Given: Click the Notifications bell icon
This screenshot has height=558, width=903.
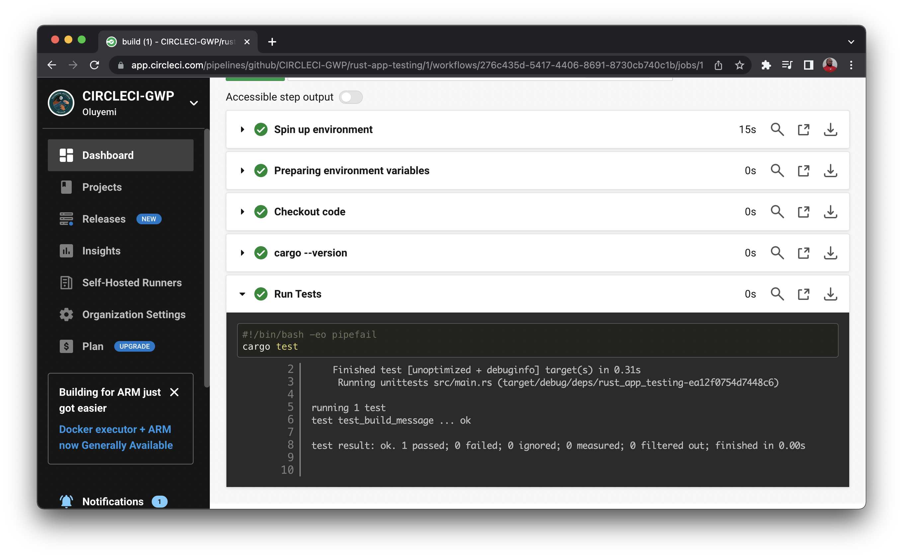Looking at the screenshot, I should pyautogui.click(x=66, y=501).
